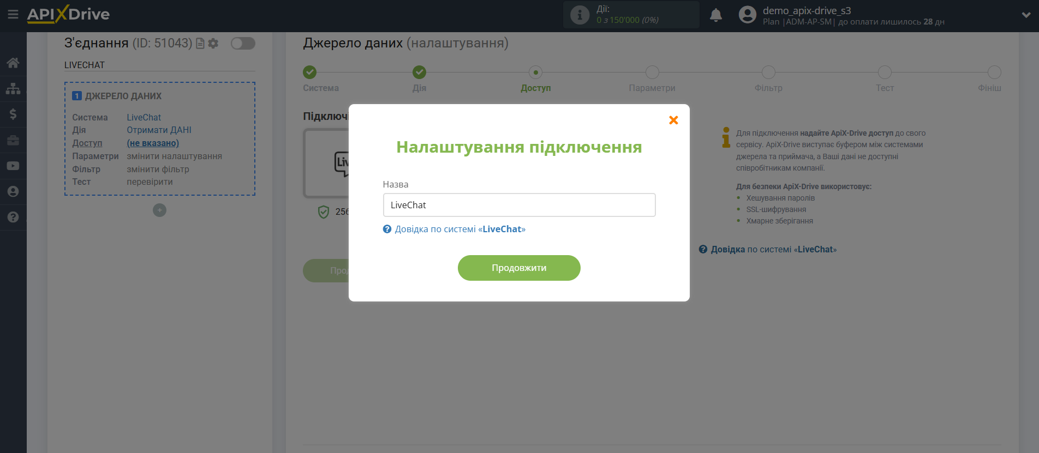Open the connections sitemap icon in sidebar
Viewport: 1039px width, 453px height.
[13, 88]
